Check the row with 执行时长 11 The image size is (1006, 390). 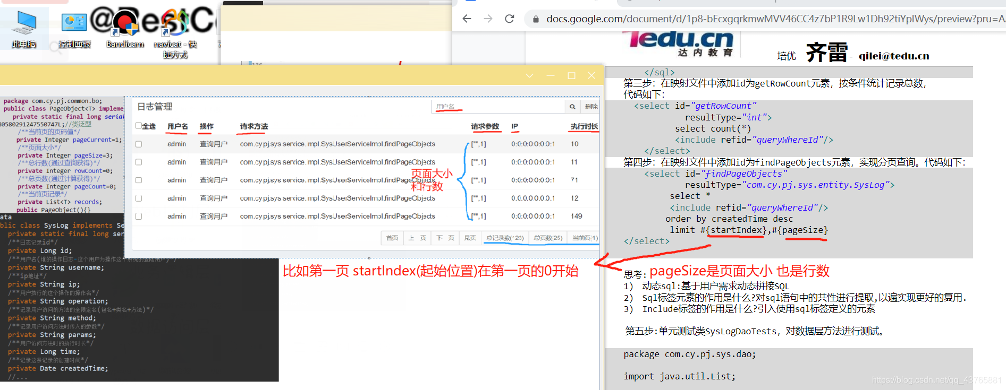(139, 162)
